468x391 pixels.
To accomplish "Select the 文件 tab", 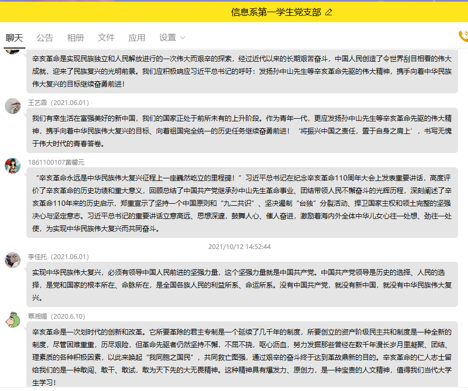I will pos(106,38).
